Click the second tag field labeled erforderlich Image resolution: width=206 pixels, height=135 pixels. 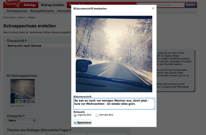(x=67, y=134)
